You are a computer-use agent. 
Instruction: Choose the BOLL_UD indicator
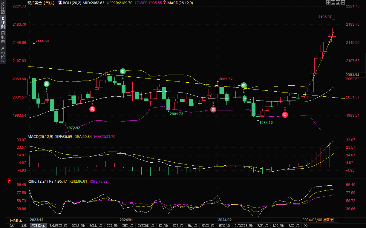[96, 226]
